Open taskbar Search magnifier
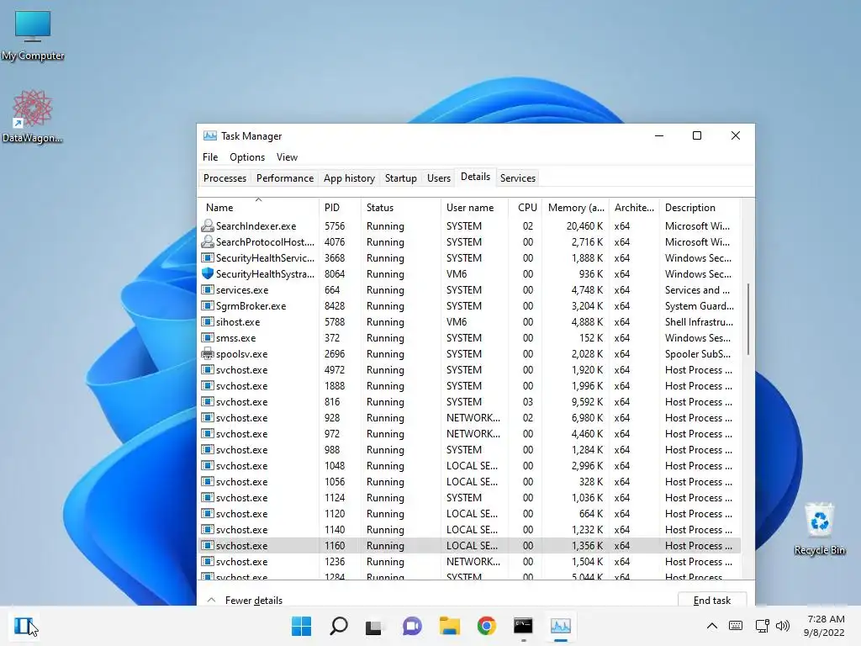 coord(338,626)
